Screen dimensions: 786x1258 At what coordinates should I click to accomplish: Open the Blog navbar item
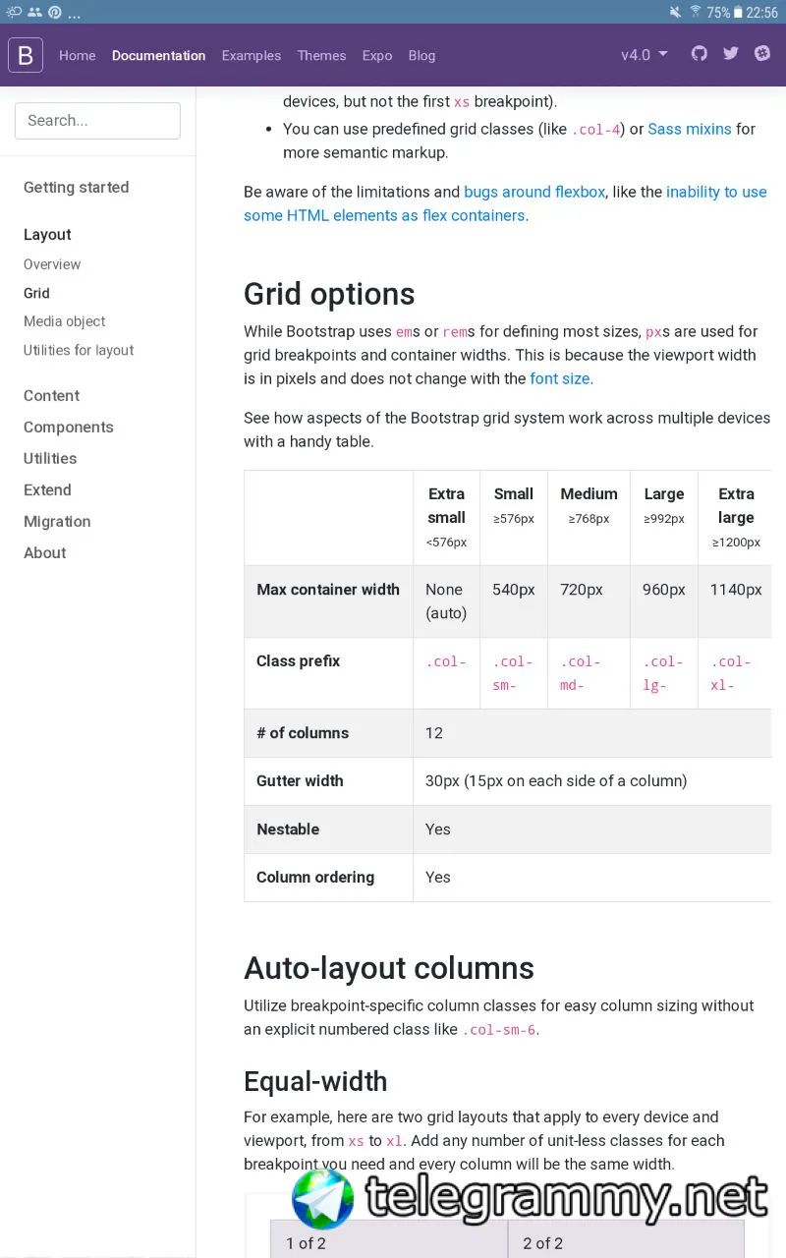tap(421, 56)
